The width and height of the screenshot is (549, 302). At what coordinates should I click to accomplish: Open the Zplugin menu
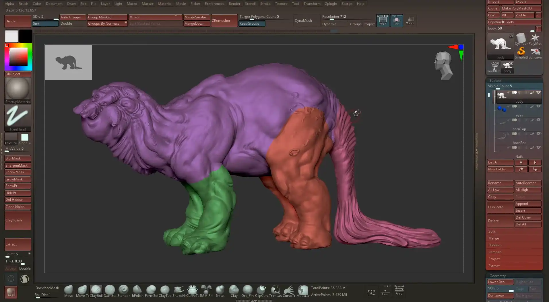tap(331, 4)
